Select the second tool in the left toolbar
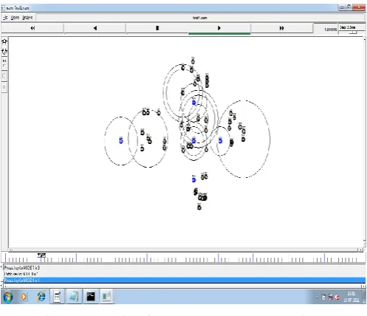 (4, 52)
